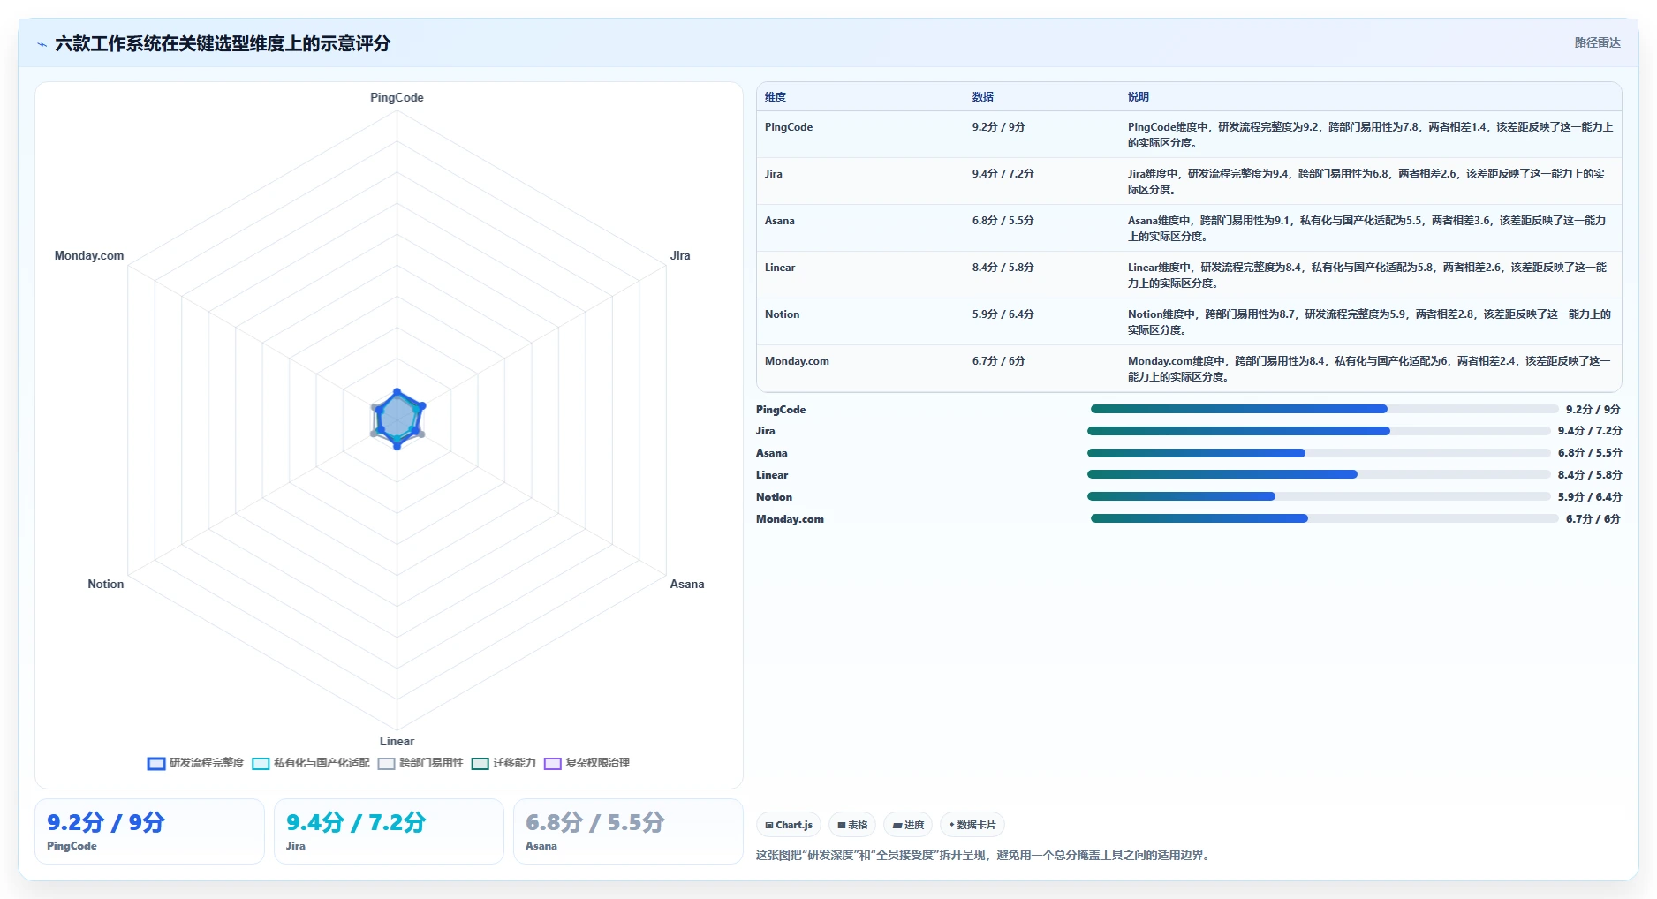
Task: Click the Monday.com progress bar
Action: 1324,518
